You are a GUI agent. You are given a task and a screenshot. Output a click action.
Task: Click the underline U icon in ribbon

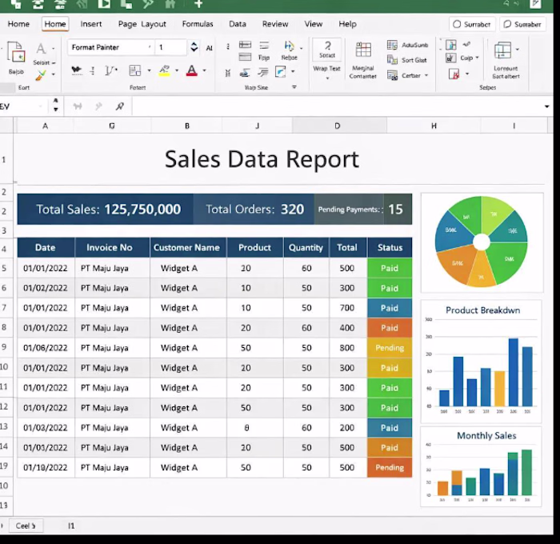click(110, 70)
